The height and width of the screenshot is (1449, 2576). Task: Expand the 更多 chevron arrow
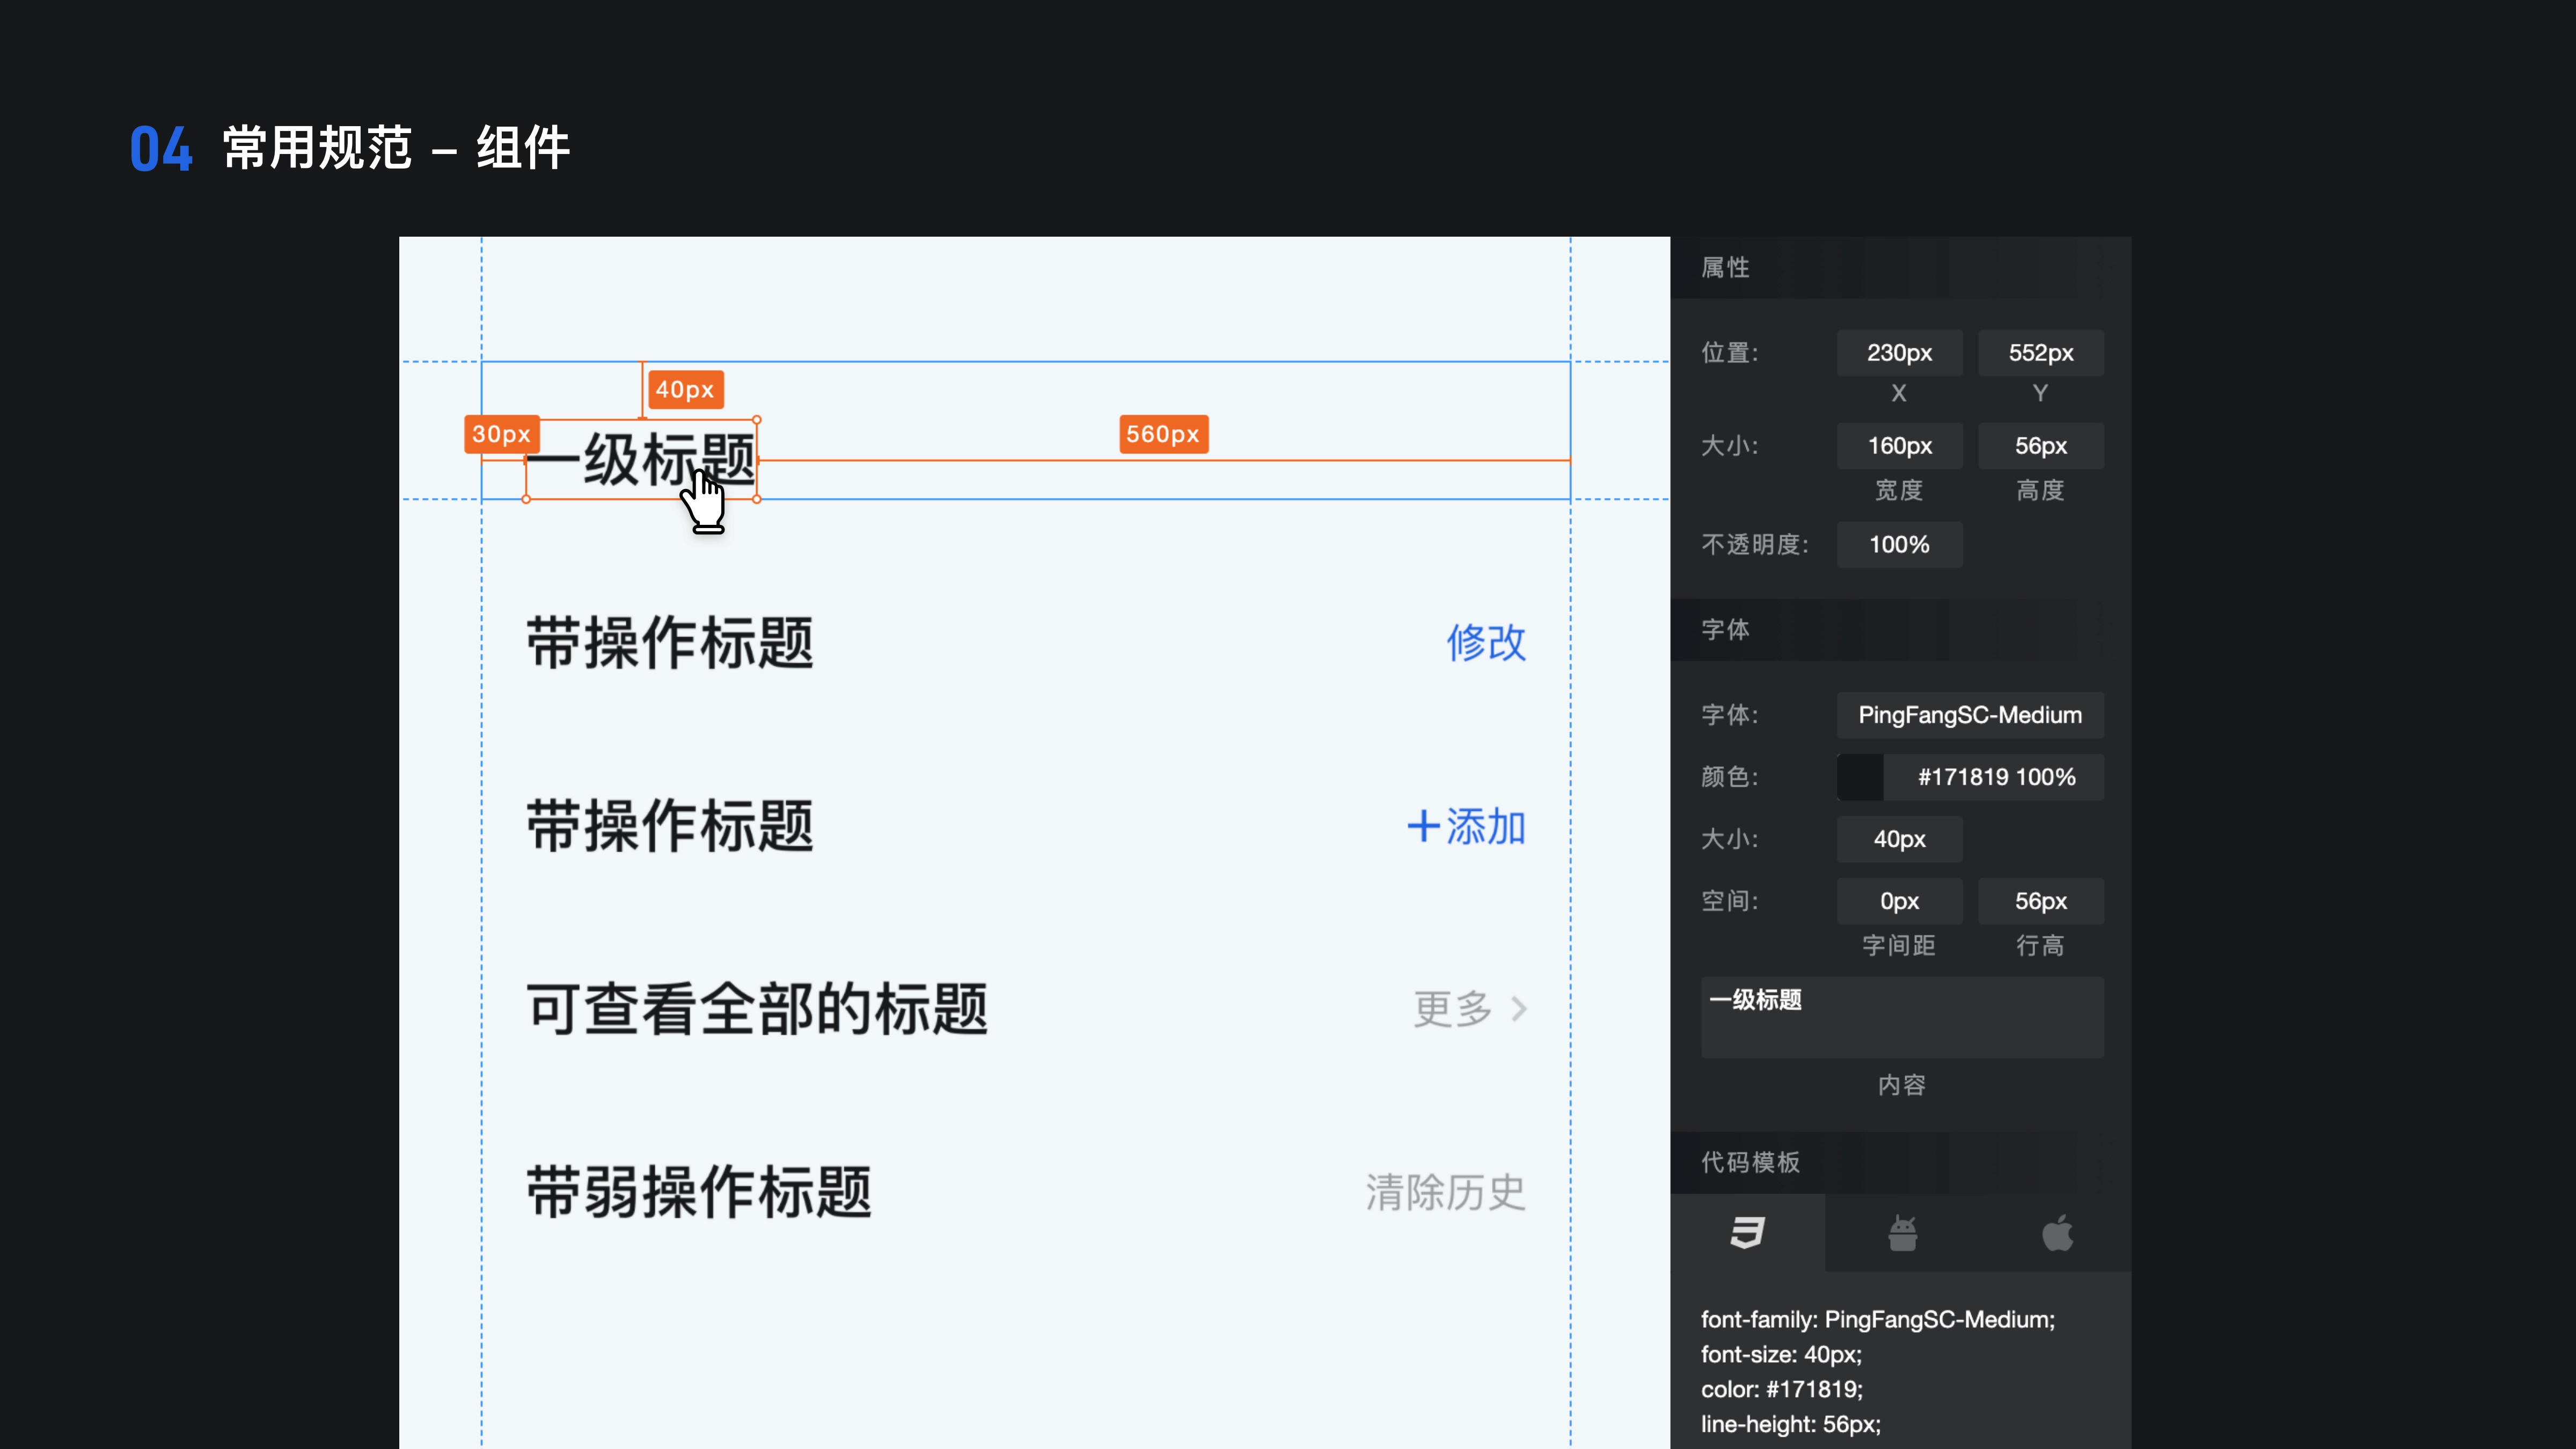pos(1519,1009)
